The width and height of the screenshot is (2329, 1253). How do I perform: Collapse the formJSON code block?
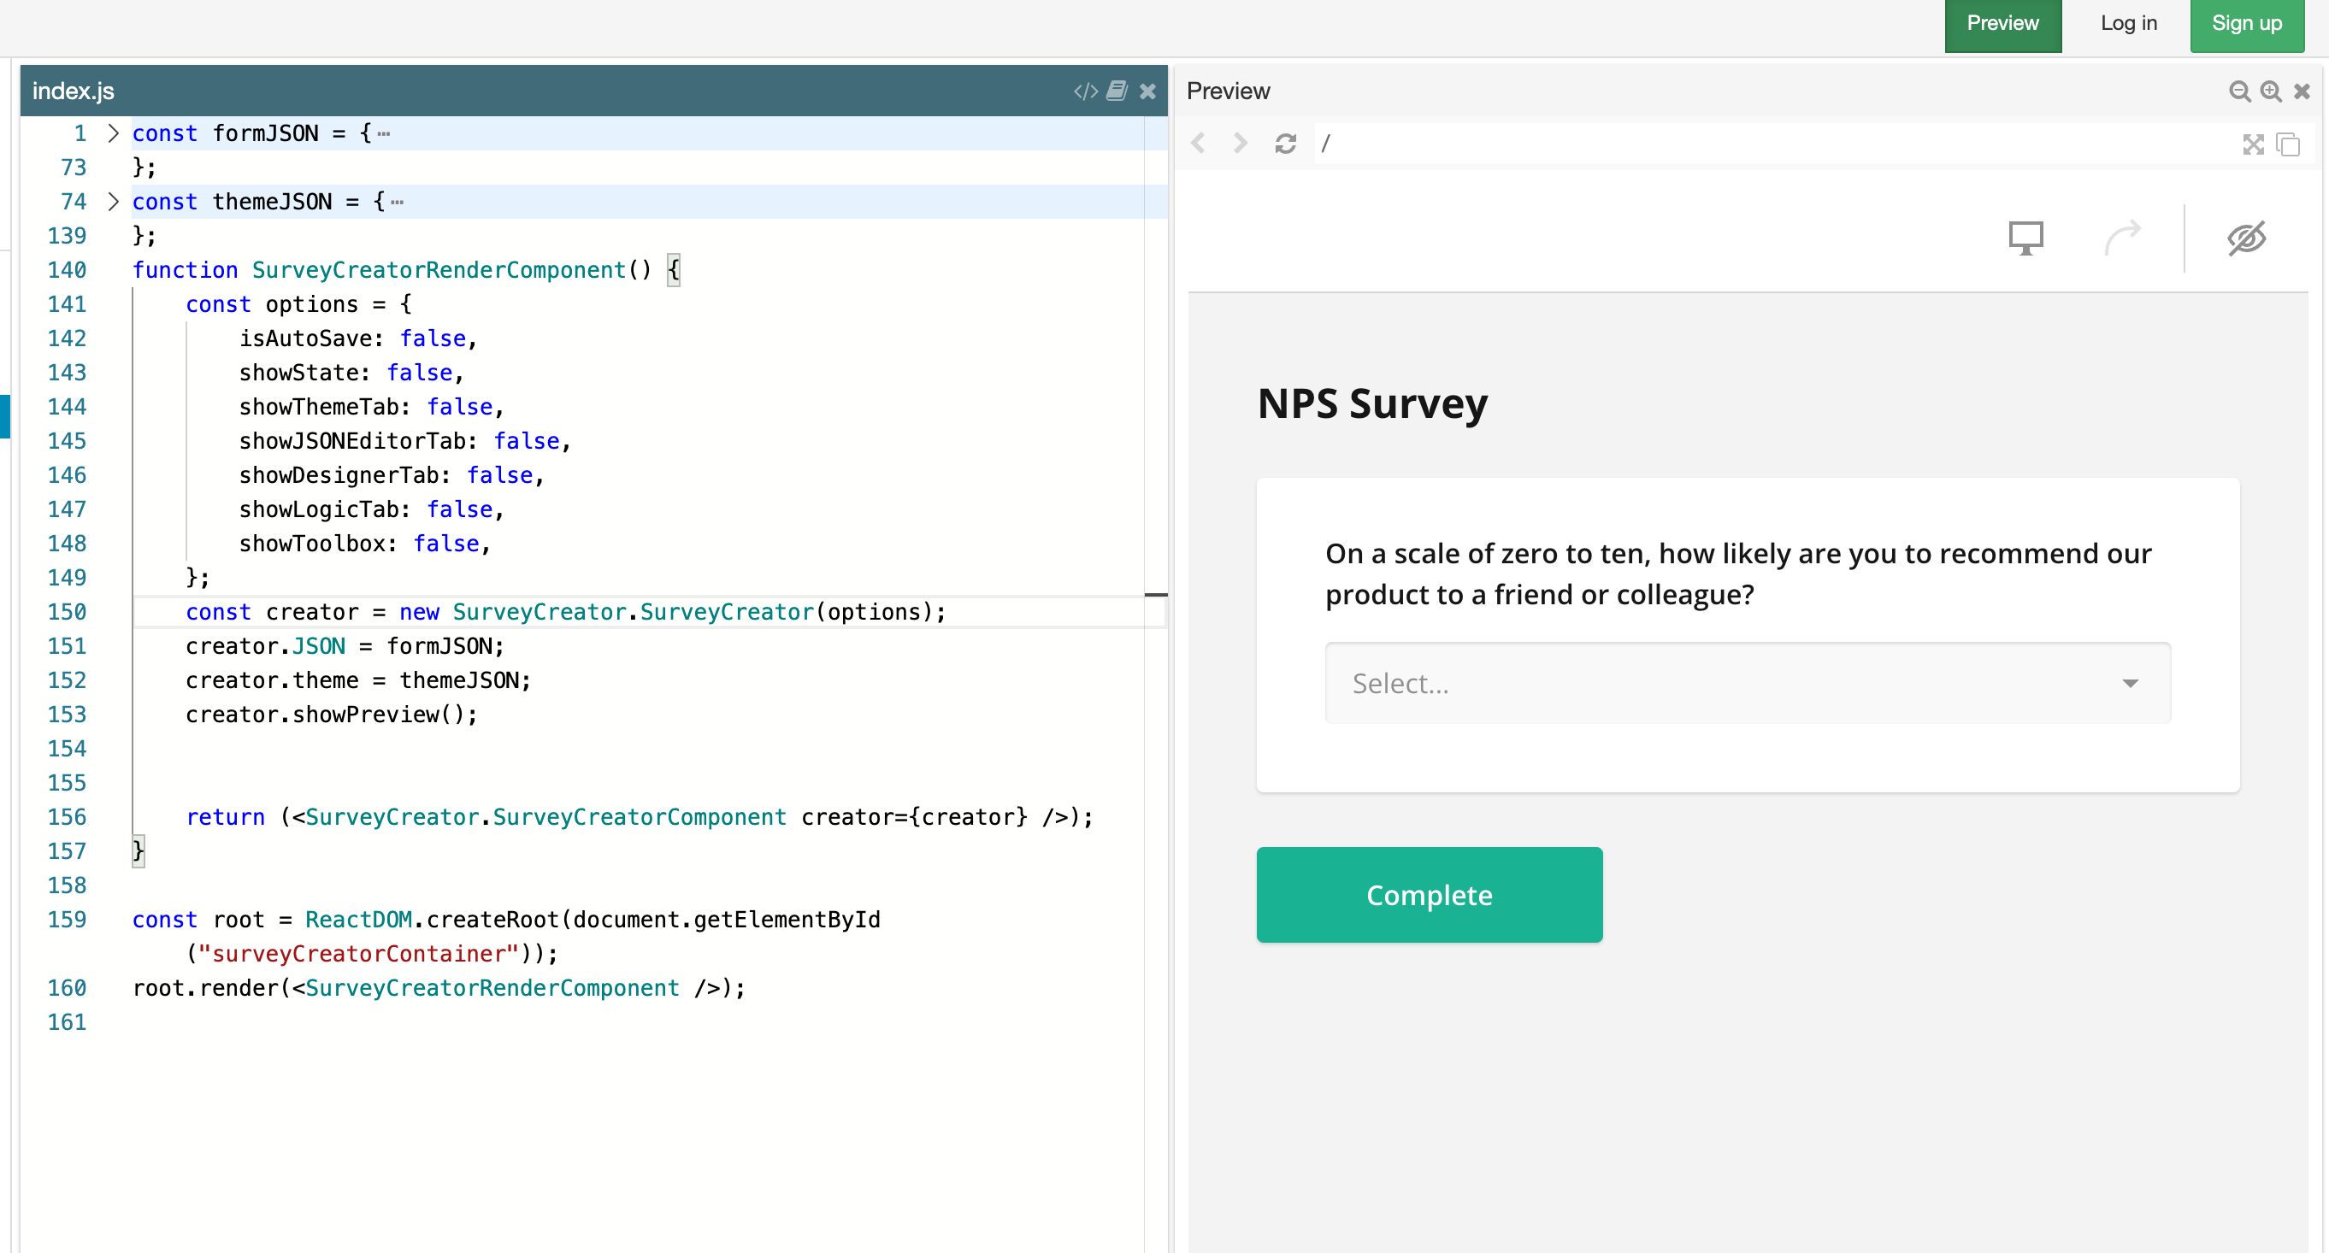[x=114, y=132]
